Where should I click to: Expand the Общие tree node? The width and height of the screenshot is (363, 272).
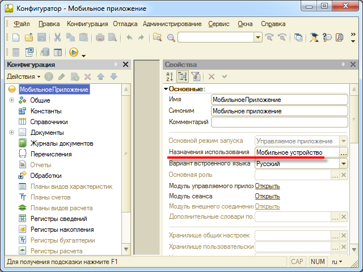tap(11, 100)
